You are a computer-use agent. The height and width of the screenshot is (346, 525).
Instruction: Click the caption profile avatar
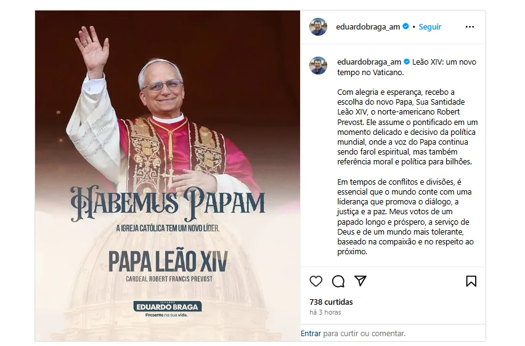pos(318,65)
